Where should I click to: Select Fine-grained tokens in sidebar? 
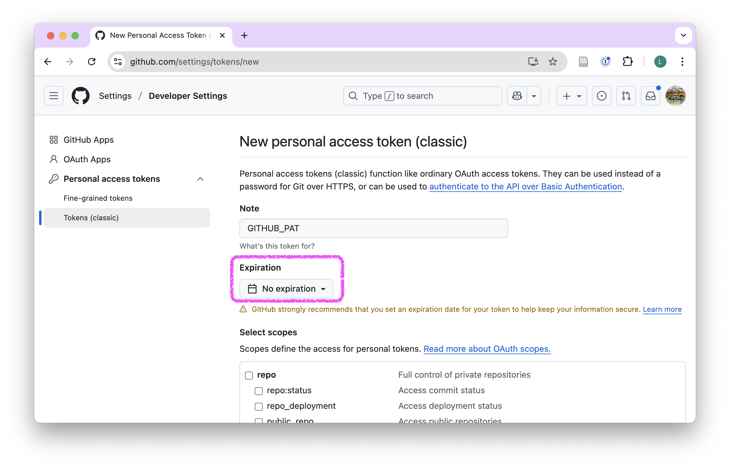[98, 198]
